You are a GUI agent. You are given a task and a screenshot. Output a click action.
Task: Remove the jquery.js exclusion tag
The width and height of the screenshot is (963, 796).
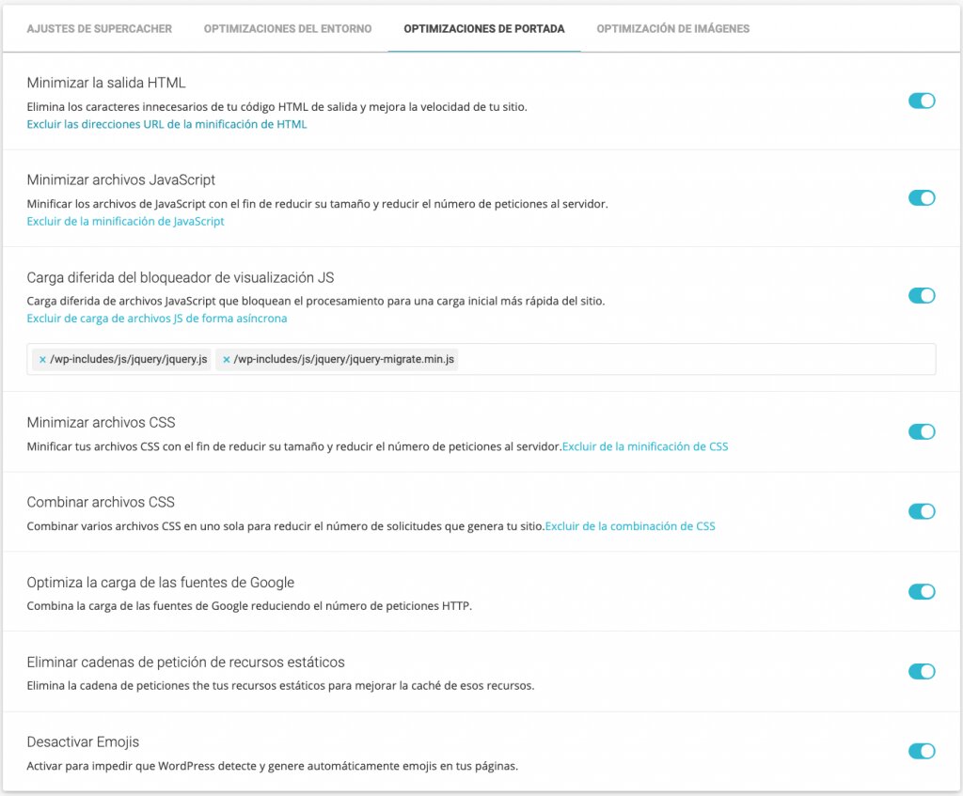(42, 360)
